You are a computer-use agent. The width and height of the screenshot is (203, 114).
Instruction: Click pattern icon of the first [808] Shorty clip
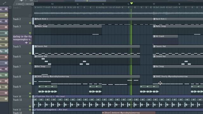click(36, 77)
